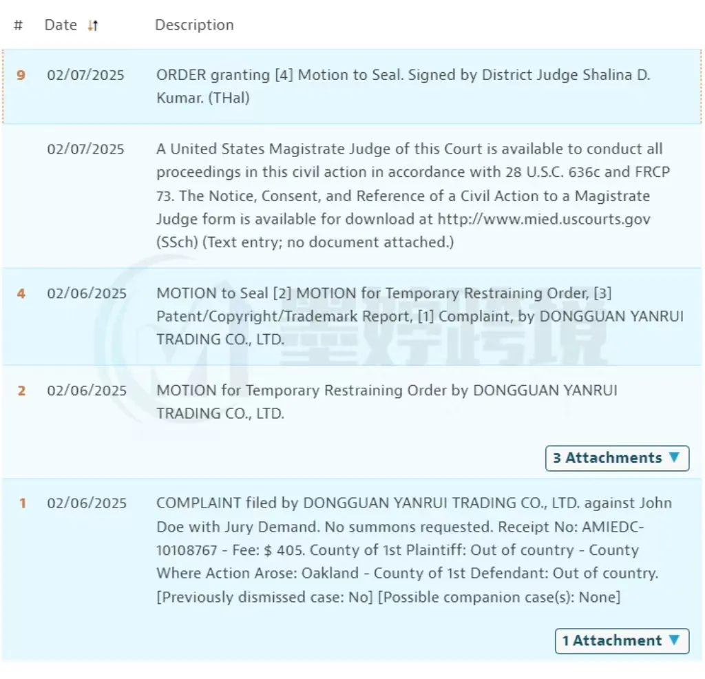Sort entries by the Date sort icon
705x679 pixels.
[93, 25]
